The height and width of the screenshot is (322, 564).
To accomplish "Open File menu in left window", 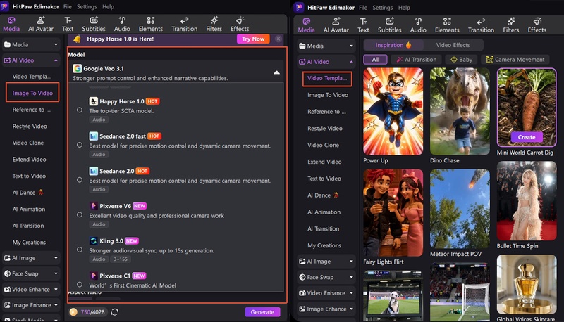I will [67, 6].
